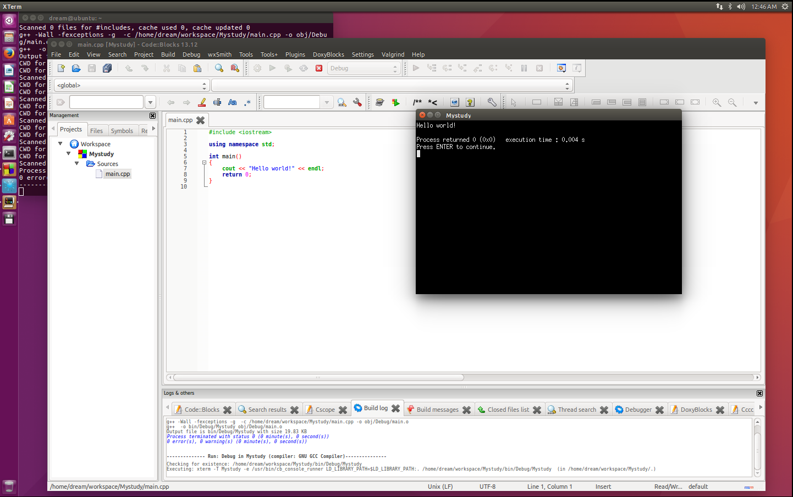
Task: Open the File menu
Action: (56, 54)
